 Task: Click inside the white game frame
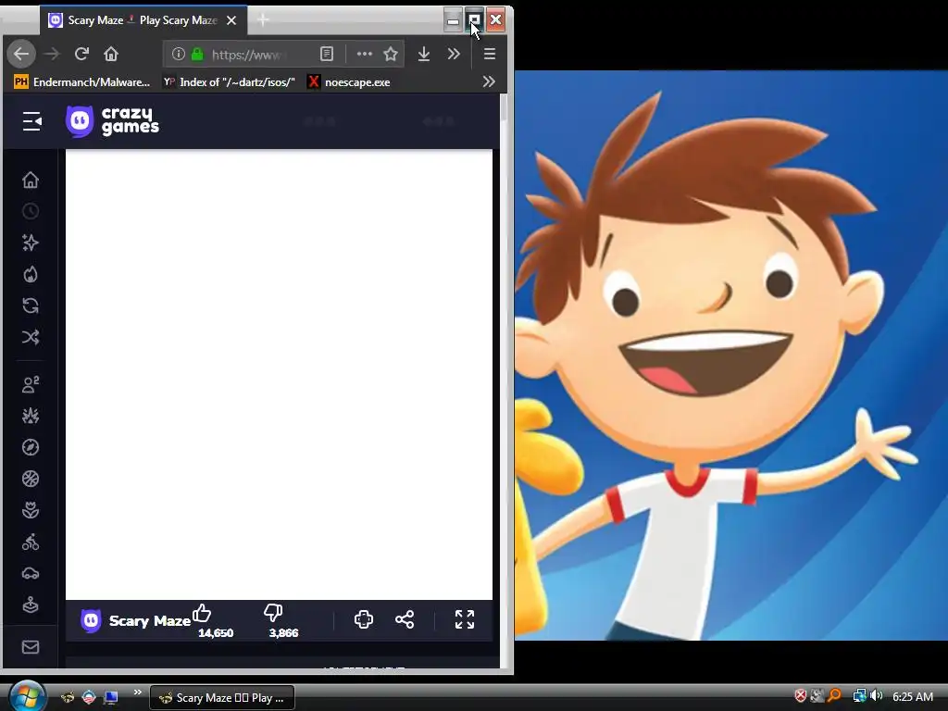(x=279, y=375)
